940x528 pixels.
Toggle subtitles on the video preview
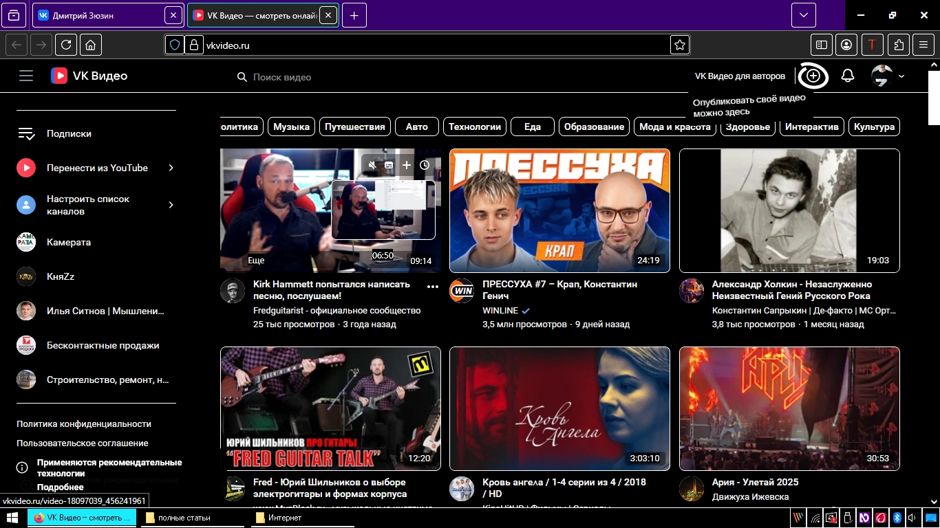[x=389, y=165]
